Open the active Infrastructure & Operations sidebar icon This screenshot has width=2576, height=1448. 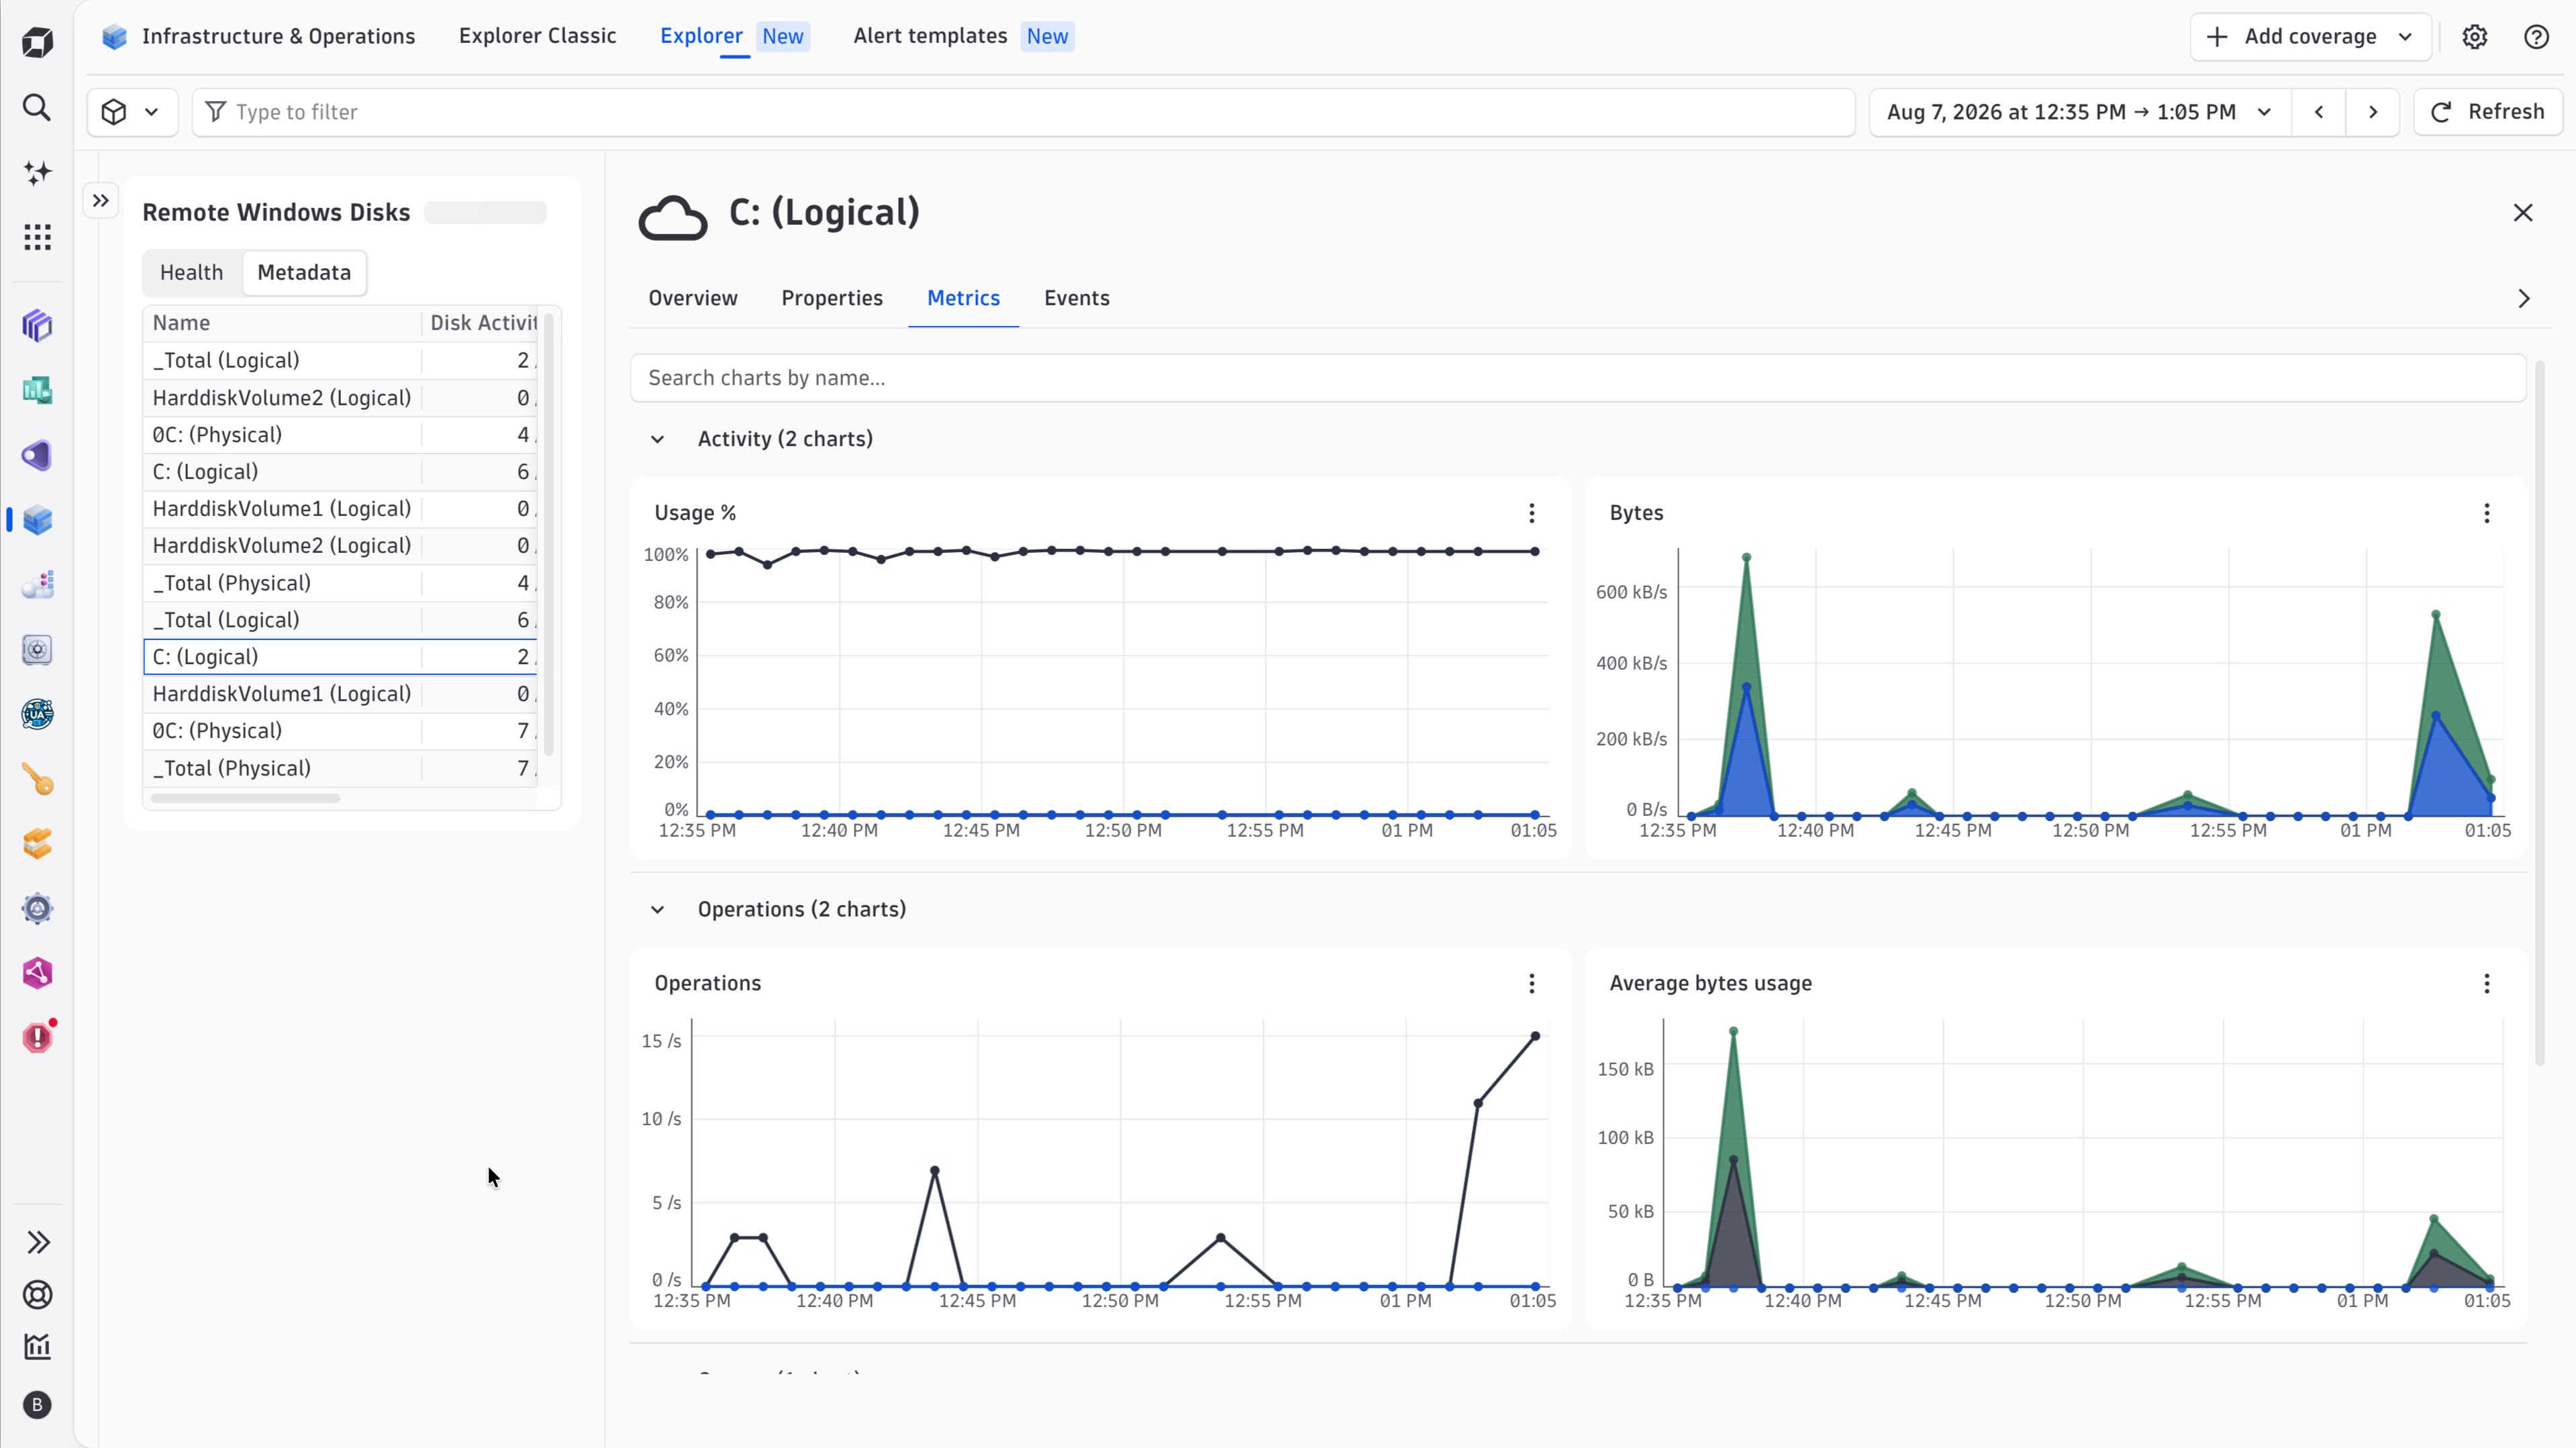click(37, 520)
